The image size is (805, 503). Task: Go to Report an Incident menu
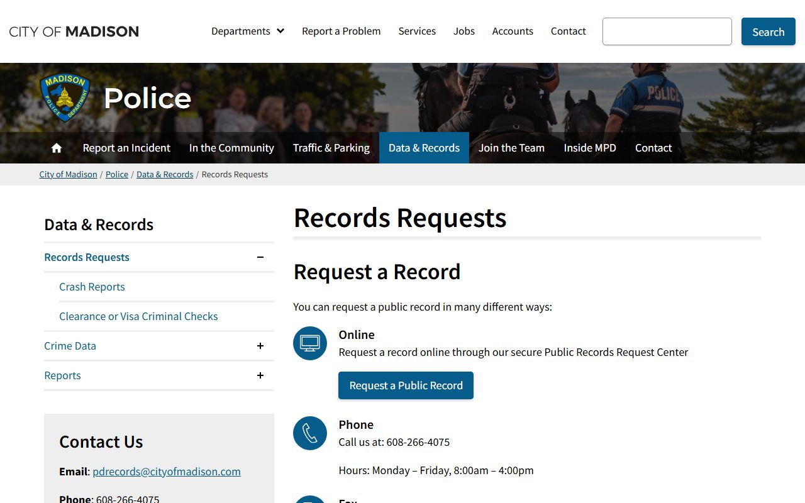tap(126, 148)
